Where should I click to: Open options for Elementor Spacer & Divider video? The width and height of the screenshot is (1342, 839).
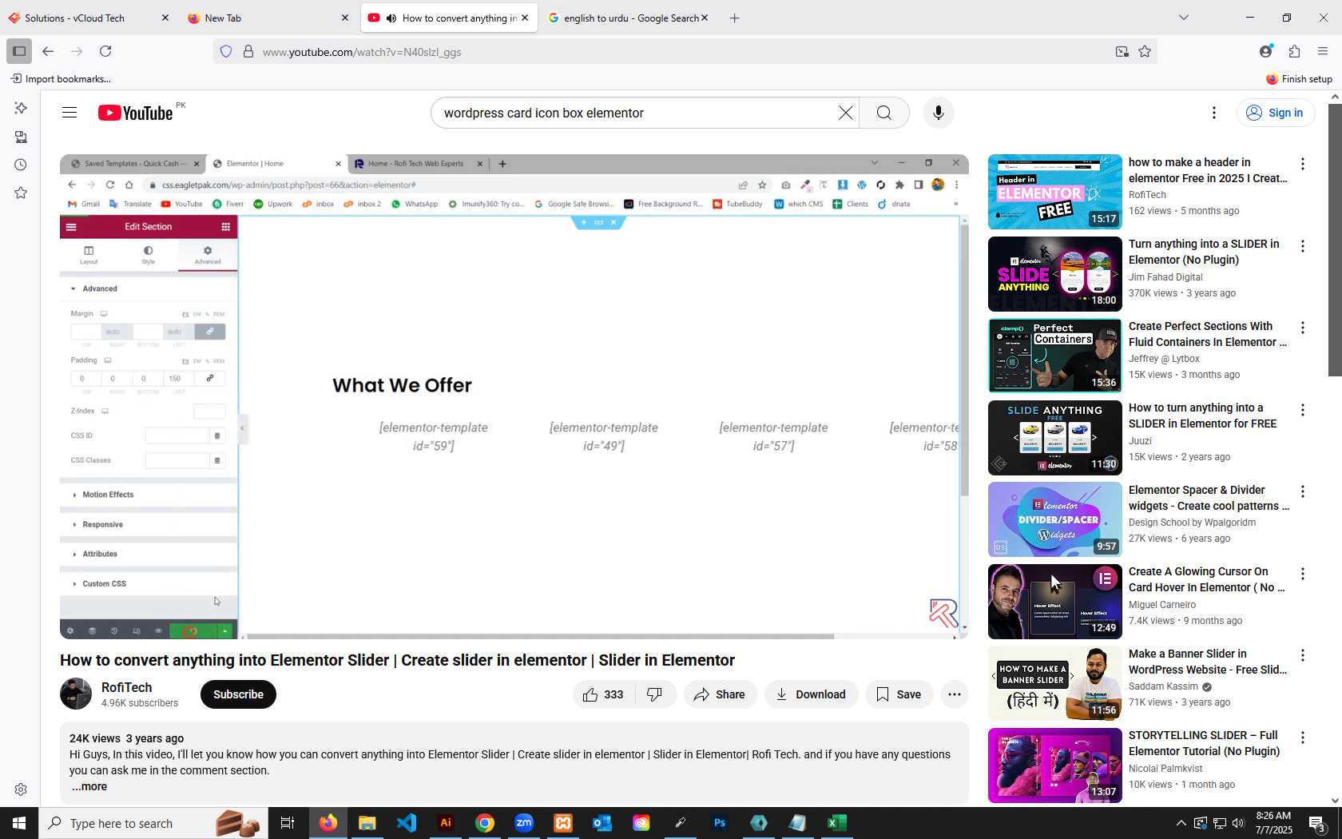pyautogui.click(x=1303, y=492)
